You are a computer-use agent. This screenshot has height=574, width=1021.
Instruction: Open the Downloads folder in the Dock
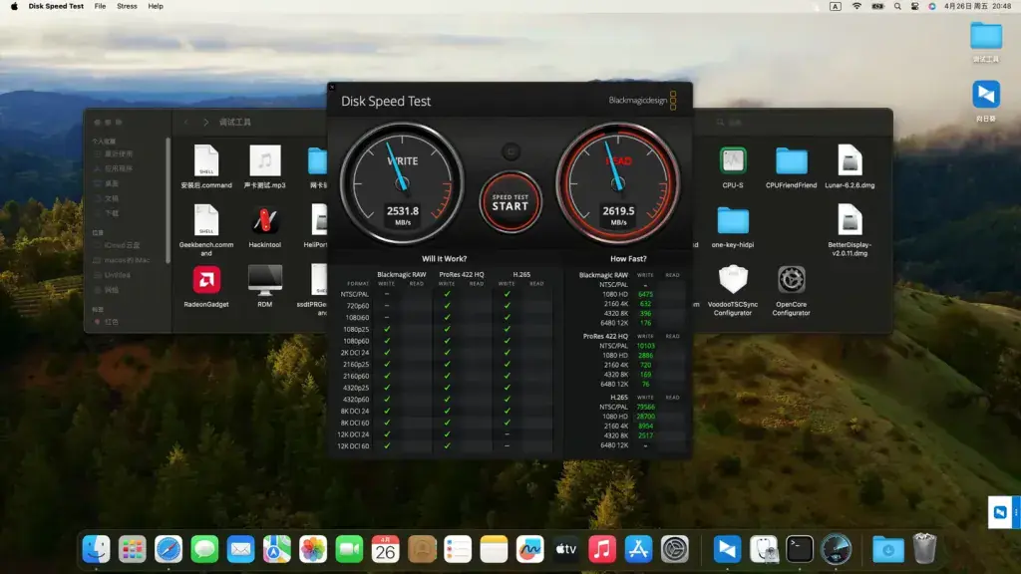[888, 549]
